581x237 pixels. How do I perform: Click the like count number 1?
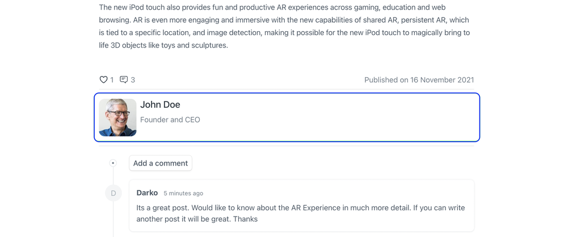(x=112, y=80)
